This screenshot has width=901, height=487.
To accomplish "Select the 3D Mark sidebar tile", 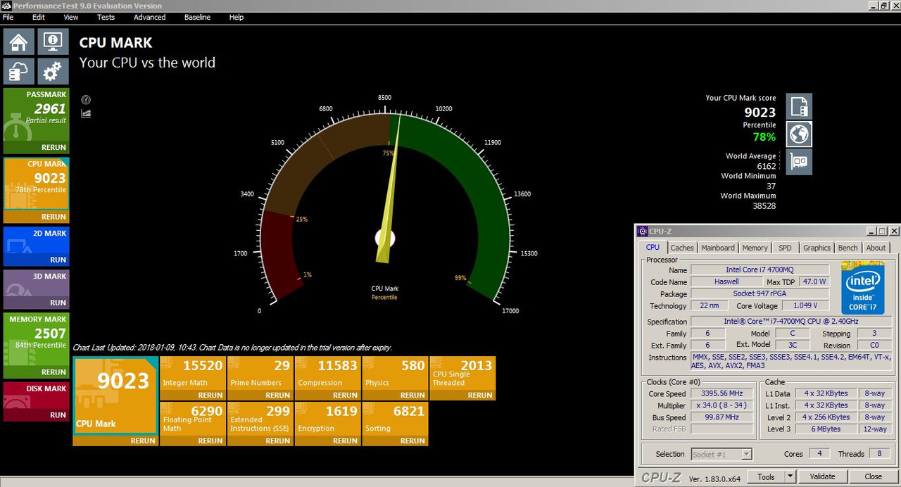I will tap(36, 283).
